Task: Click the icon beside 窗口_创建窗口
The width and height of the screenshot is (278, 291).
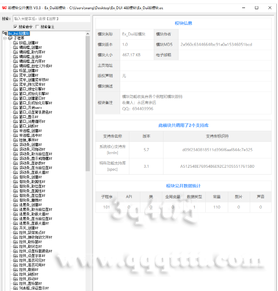Action: pyautogui.click(x=16, y=98)
